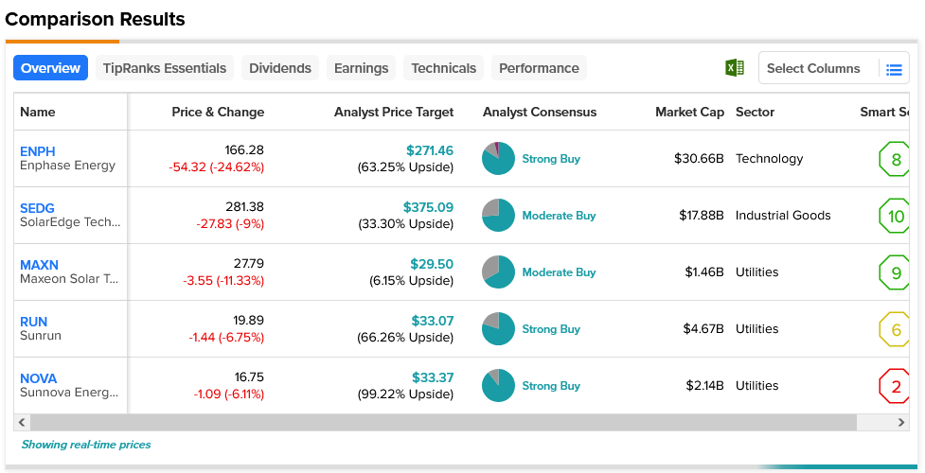Click the horizontal scrollbar right arrow
The height and width of the screenshot is (473, 925).
[902, 422]
